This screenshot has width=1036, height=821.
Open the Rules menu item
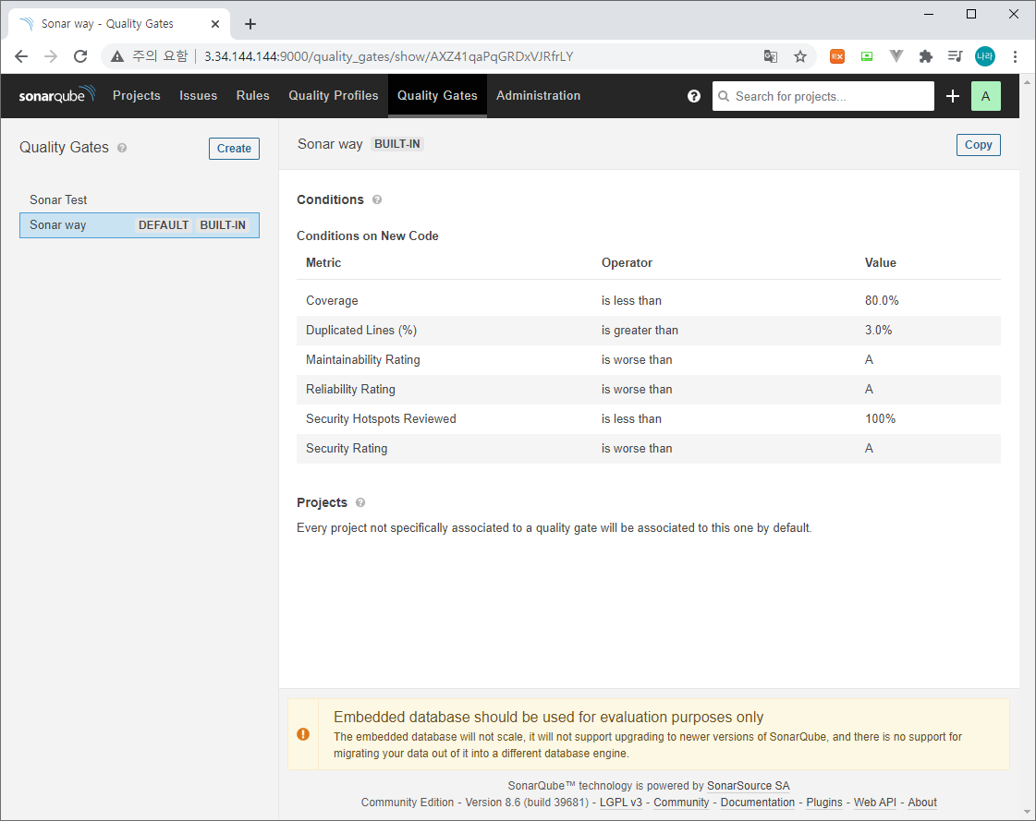point(253,96)
